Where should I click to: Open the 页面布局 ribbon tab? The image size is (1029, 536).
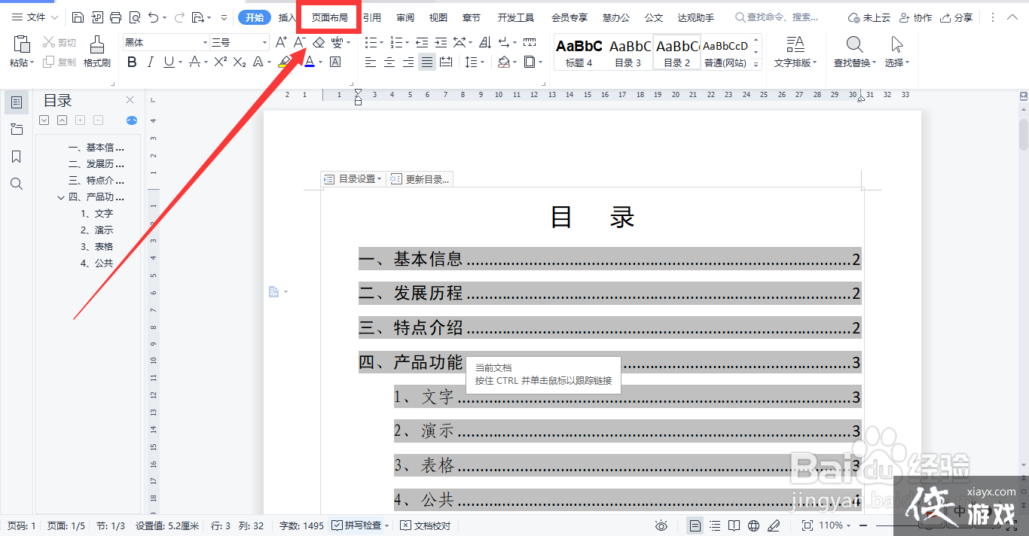click(329, 17)
